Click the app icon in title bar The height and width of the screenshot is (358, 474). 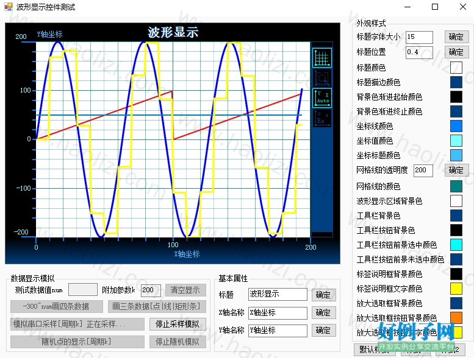(8, 7)
